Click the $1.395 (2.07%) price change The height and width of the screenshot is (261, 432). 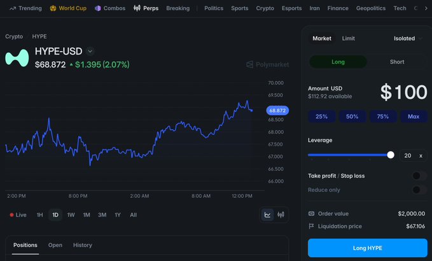tap(100, 65)
